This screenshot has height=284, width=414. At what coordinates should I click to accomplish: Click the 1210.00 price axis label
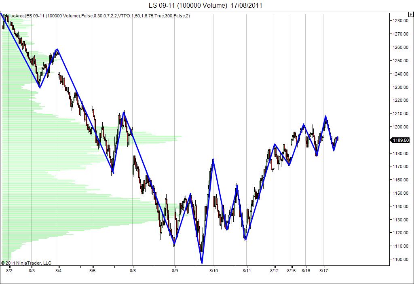pos(401,114)
